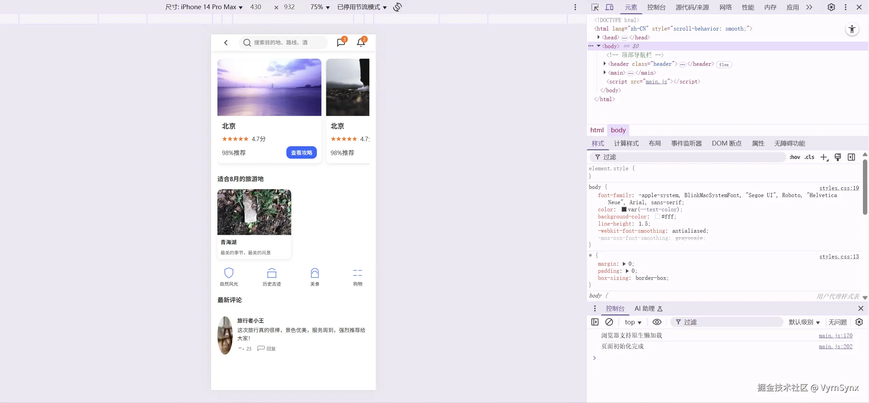Click the rotate device orientation icon
Viewport: 869px width, 403px height.
click(398, 7)
